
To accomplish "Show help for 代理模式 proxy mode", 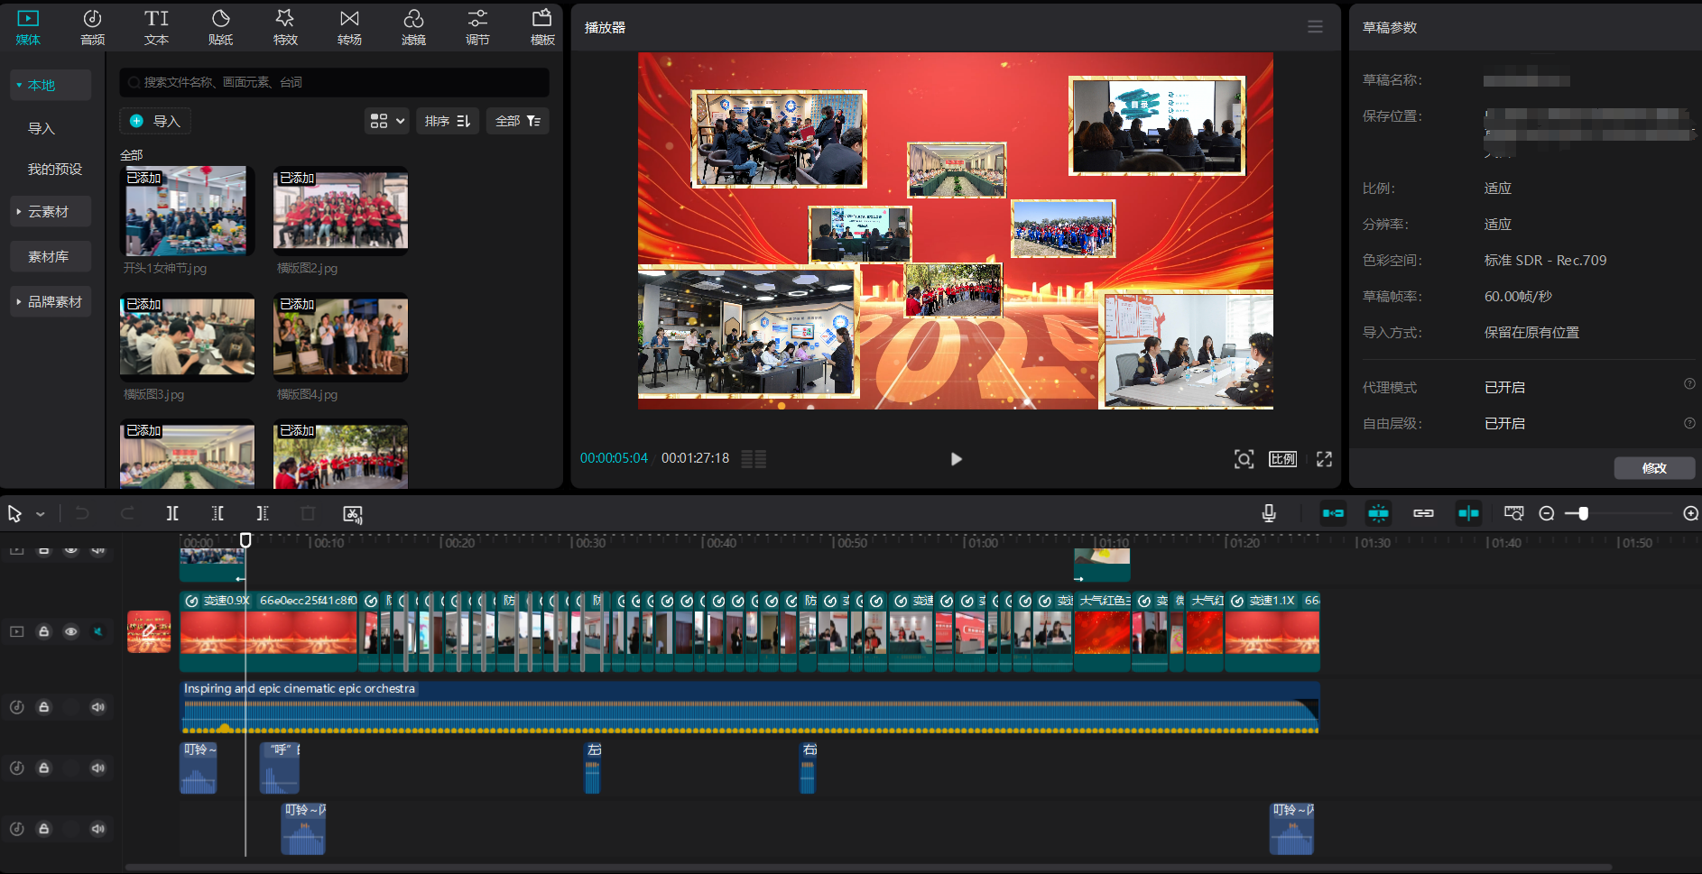I will (1689, 384).
